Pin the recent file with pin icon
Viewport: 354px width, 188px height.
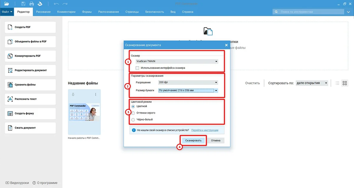click(73, 94)
